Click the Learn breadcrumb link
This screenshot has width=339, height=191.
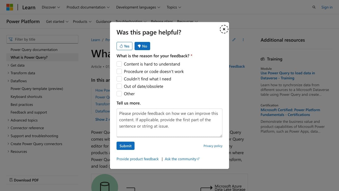click(x=96, y=40)
